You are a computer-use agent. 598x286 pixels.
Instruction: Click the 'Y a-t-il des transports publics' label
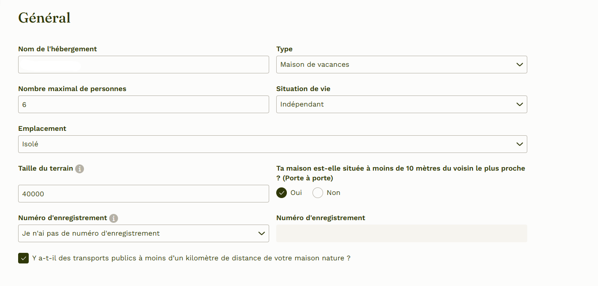191,258
